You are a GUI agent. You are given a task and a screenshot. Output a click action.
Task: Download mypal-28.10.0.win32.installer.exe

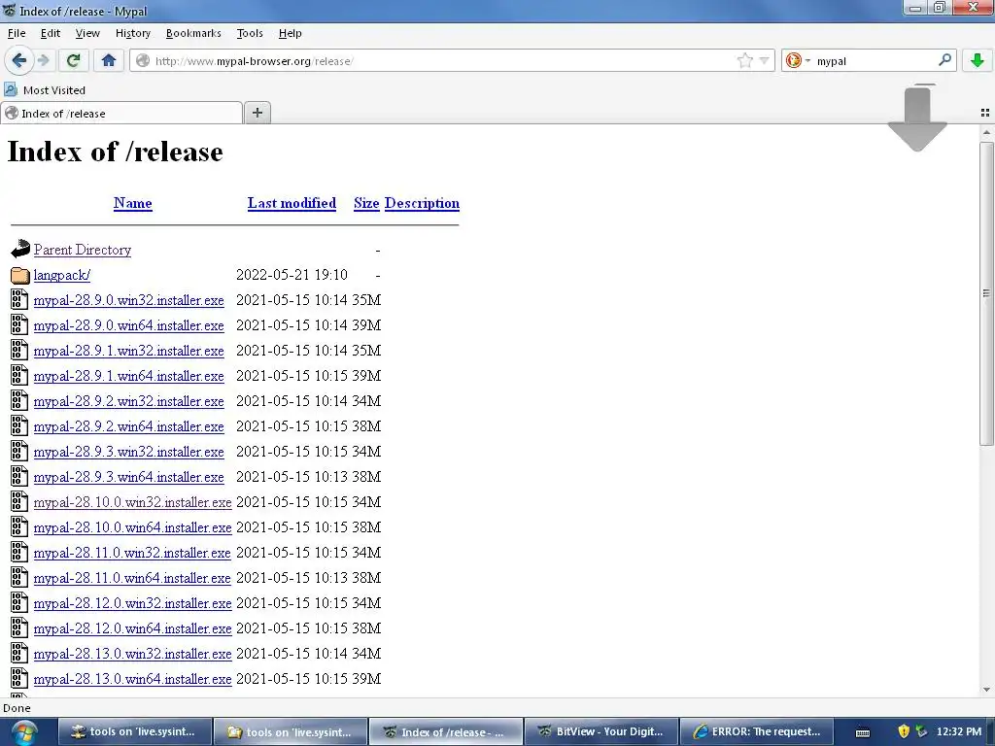point(132,502)
